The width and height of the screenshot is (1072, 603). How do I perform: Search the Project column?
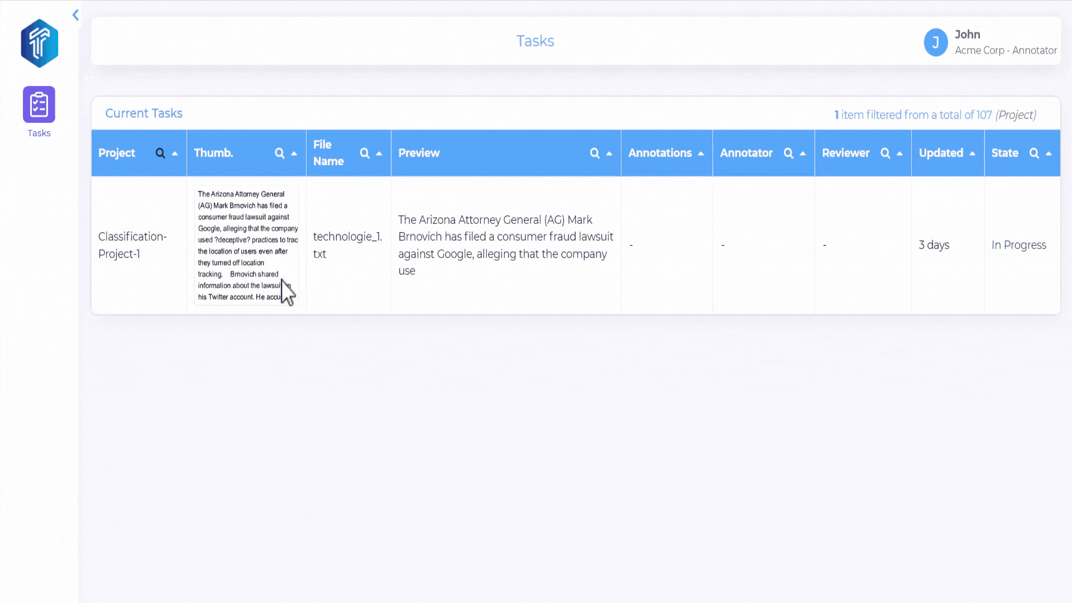[160, 153]
